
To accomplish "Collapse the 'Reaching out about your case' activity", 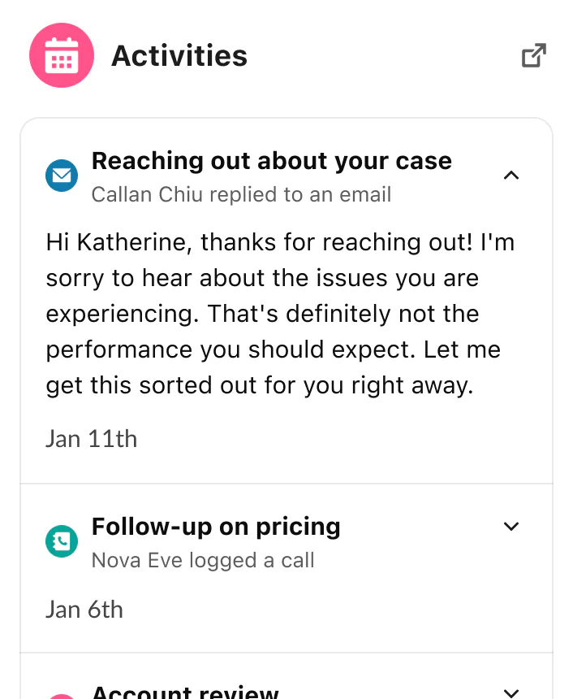I will [511, 175].
